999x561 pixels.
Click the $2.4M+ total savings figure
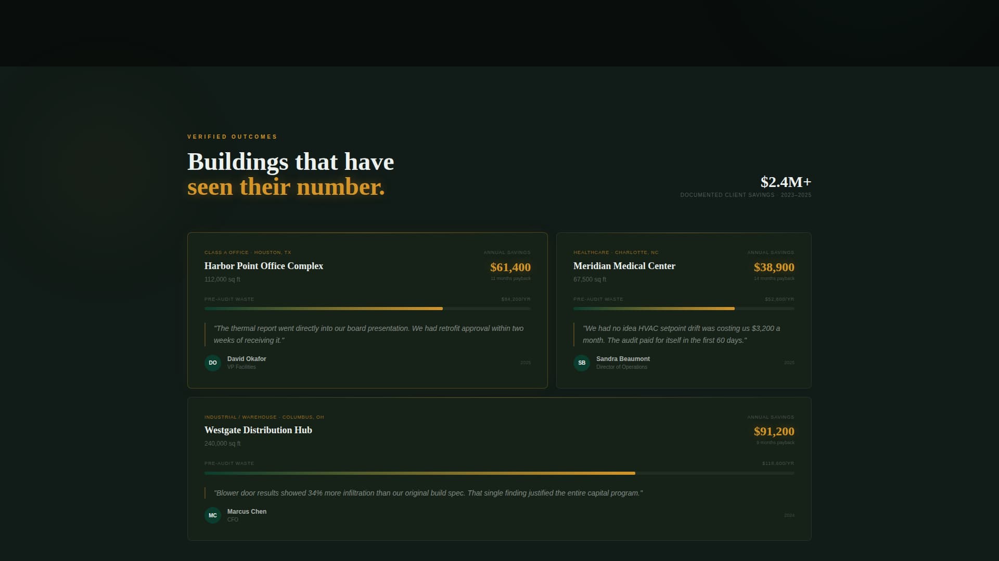(786, 182)
